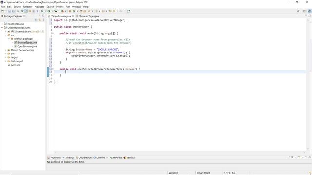Click the External Tools run icon
The image size is (312, 175).
62,11
